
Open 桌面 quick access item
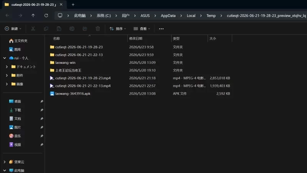pyautogui.click(x=15, y=101)
